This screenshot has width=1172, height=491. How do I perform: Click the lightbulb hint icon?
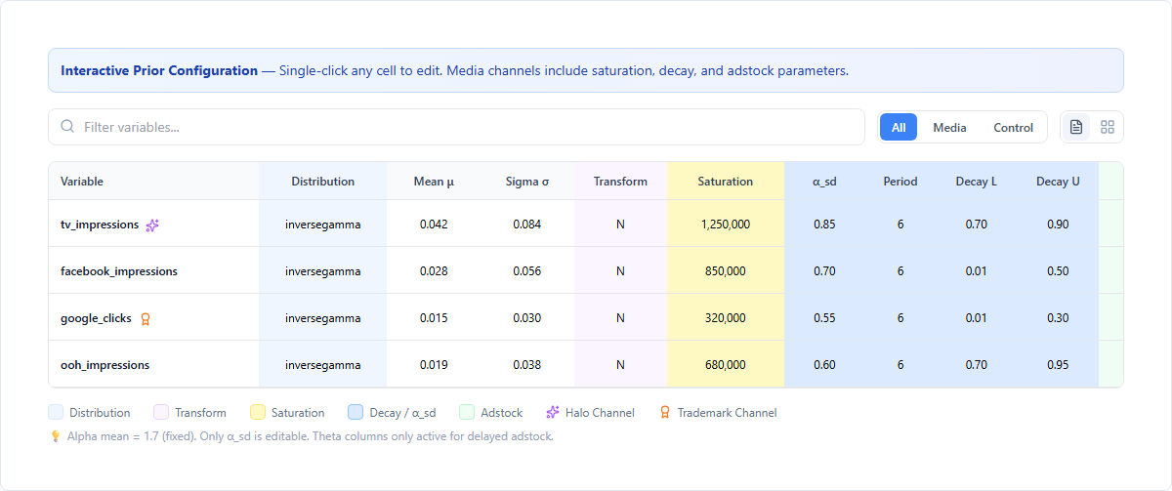click(x=56, y=436)
